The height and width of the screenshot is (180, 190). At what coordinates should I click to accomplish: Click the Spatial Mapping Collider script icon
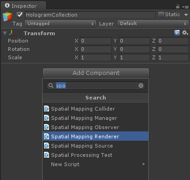click(46, 109)
